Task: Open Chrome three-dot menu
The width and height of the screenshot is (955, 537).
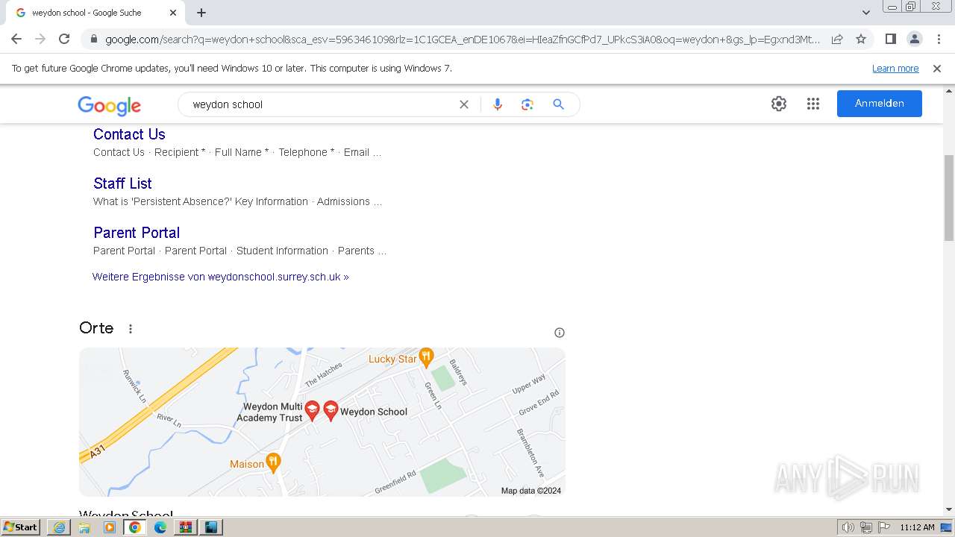Action: point(939,39)
